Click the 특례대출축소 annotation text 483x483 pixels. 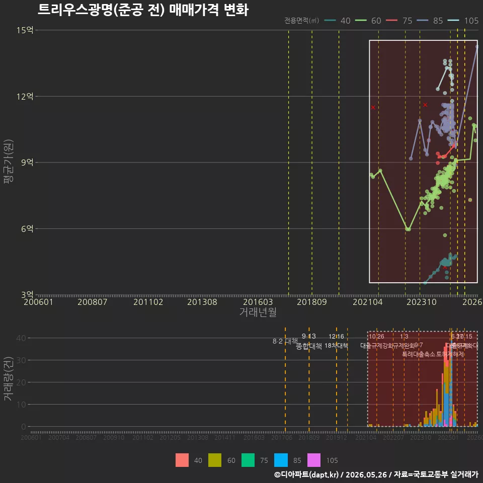(x=419, y=354)
